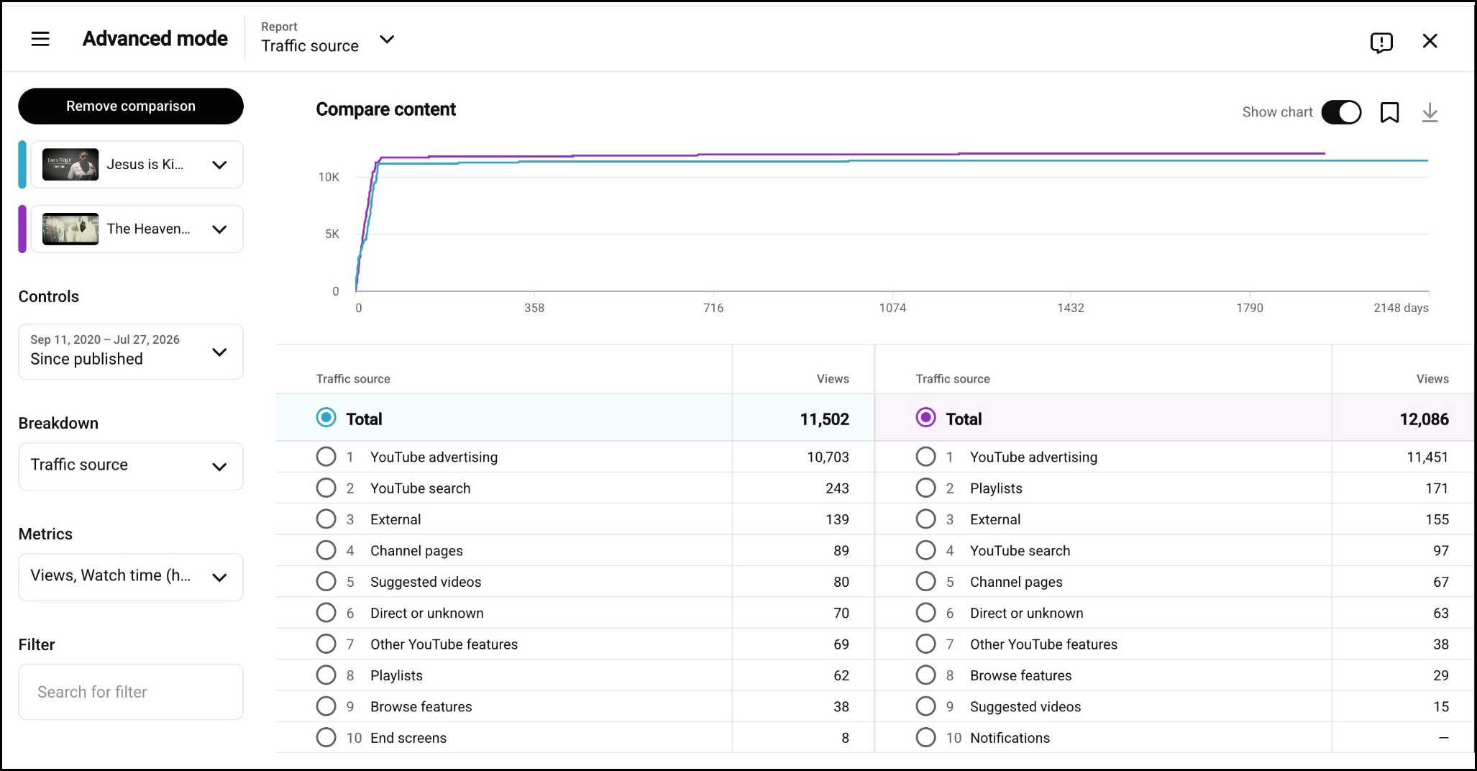Select the left Total radio button
Viewport: 1477px width, 771px height.
click(x=326, y=418)
